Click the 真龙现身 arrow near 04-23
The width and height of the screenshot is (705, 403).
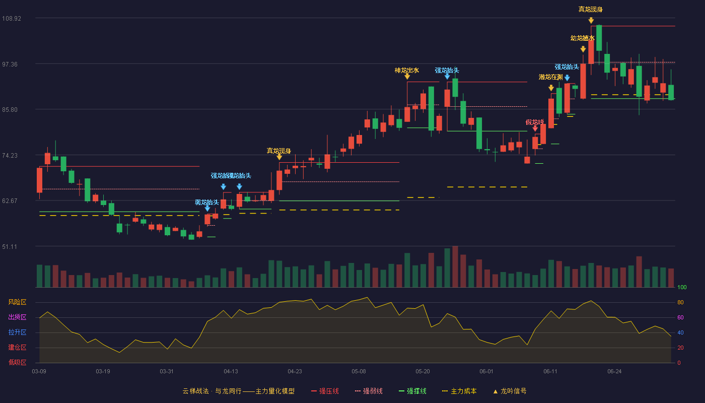coord(279,157)
